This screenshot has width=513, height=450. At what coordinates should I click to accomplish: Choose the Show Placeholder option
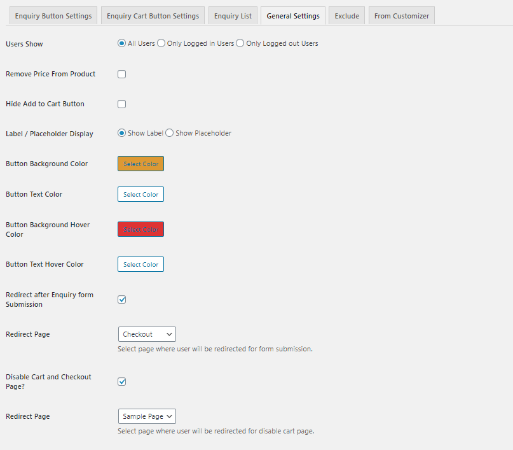[169, 133]
